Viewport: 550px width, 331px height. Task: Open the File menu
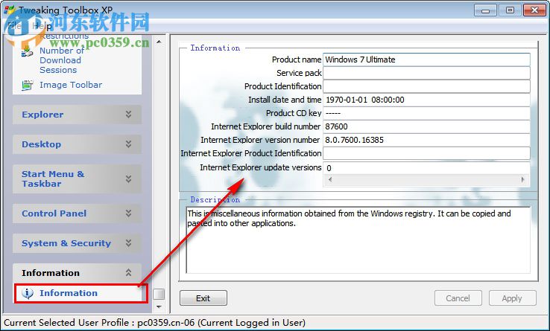pos(14,26)
